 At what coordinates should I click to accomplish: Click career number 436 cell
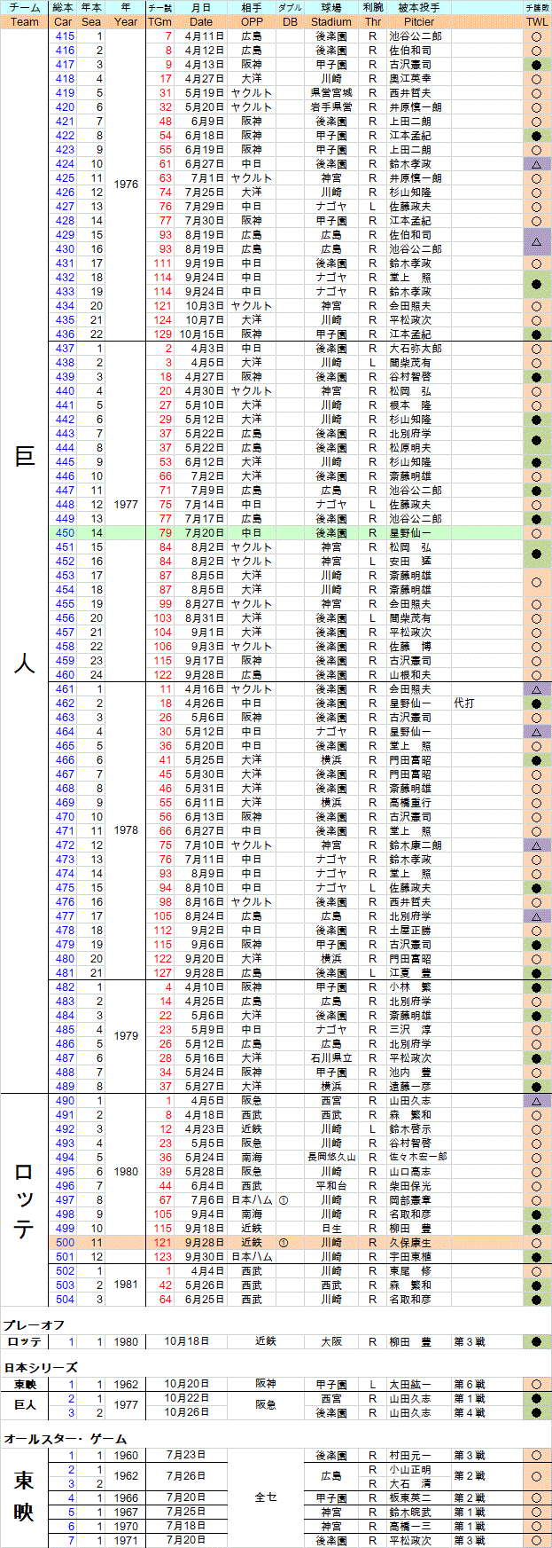pos(65,334)
